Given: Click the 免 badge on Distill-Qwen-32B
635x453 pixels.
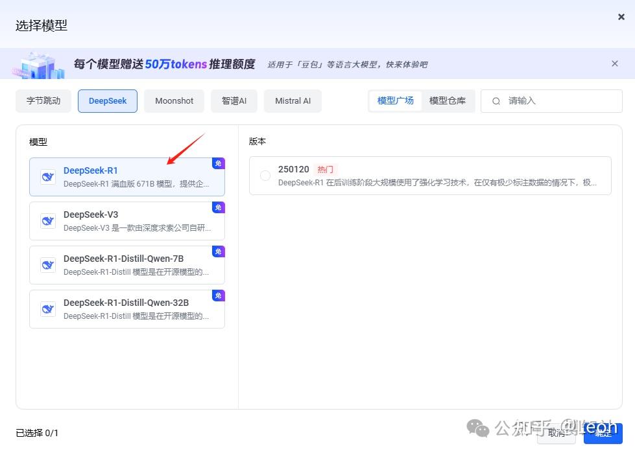Looking at the screenshot, I should 219,296.
